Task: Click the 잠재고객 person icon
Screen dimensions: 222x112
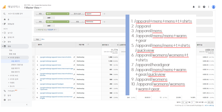Action: (x=5, y=37)
